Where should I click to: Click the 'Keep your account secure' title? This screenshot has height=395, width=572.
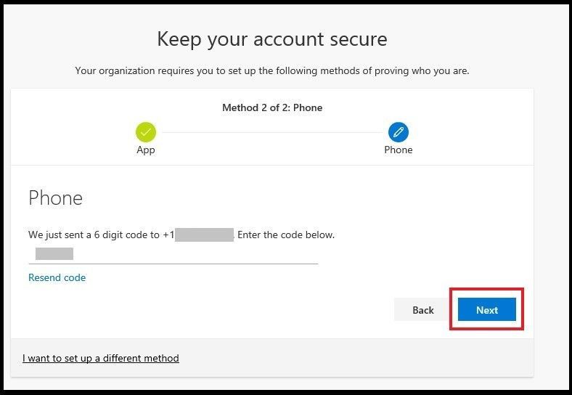click(x=272, y=39)
